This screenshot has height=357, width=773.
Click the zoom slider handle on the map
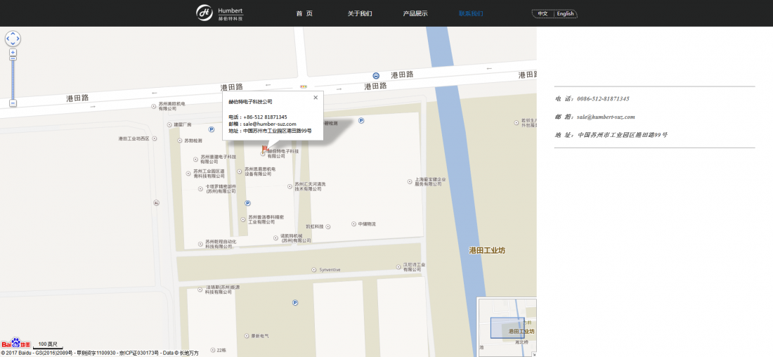point(13,58)
